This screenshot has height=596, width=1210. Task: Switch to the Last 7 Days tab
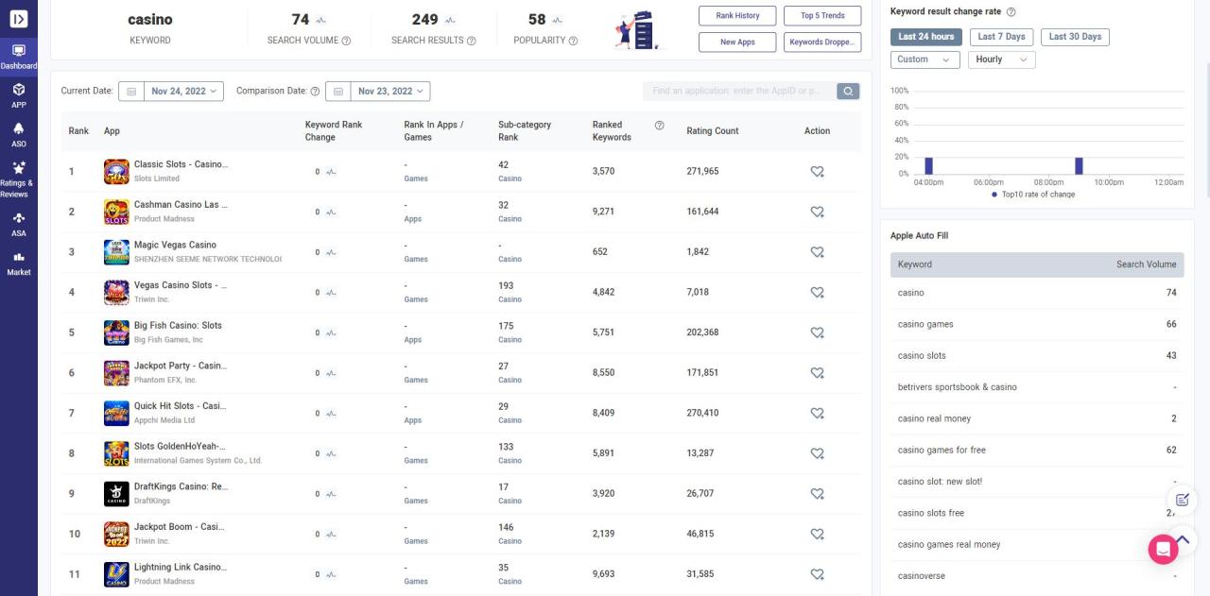1001,37
